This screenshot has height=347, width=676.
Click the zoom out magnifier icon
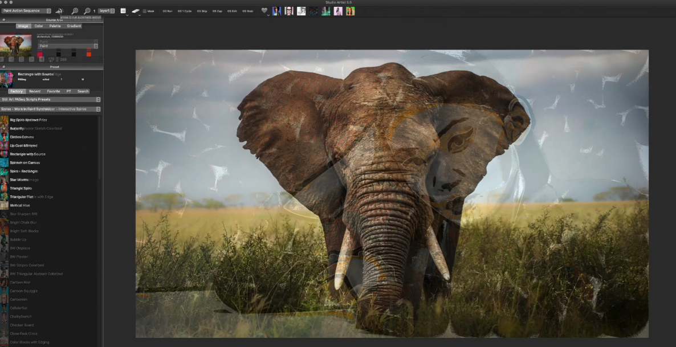tap(75, 11)
